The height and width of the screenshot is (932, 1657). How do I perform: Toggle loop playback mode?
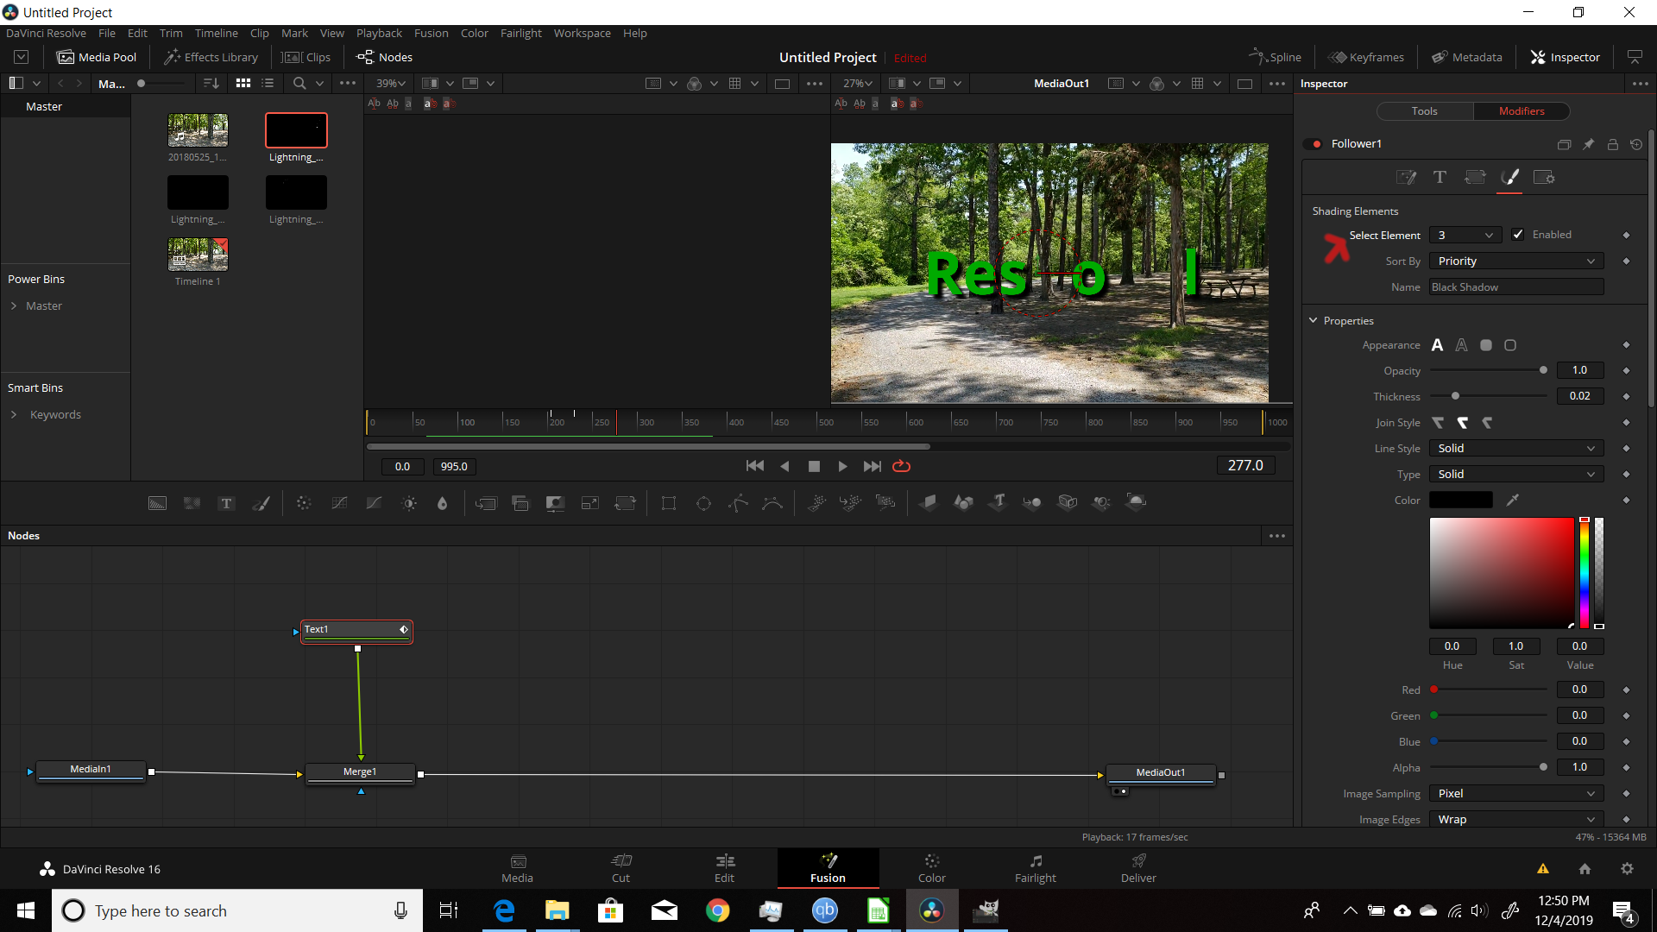pyautogui.click(x=901, y=466)
